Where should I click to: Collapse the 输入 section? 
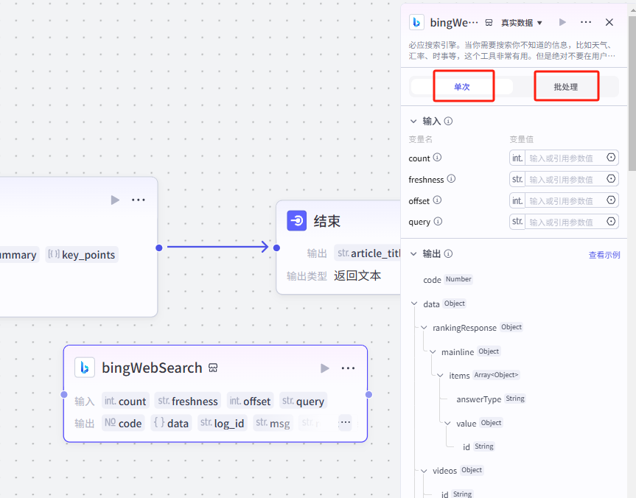point(413,121)
